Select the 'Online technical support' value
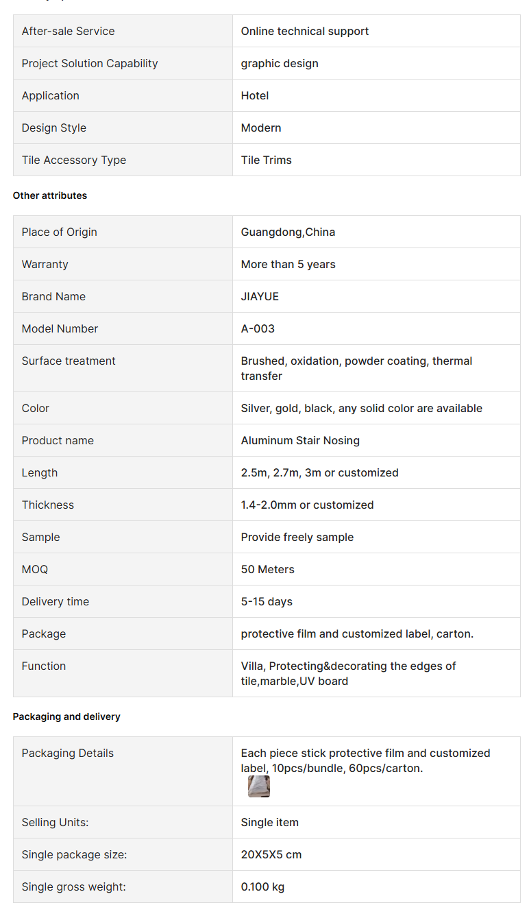The width and height of the screenshot is (529, 905). [304, 31]
